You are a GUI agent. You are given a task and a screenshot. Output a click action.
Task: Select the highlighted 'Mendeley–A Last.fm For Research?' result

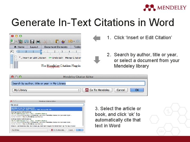pyautogui.click(x=46, y=109)
